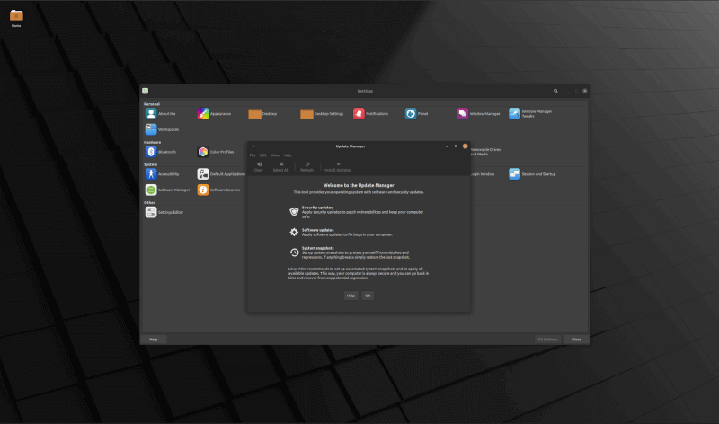The height and width of the screenshot is (424, 719).
Task: Open Removable Drives and Media in Settings
Action: (x=485, y=152)
